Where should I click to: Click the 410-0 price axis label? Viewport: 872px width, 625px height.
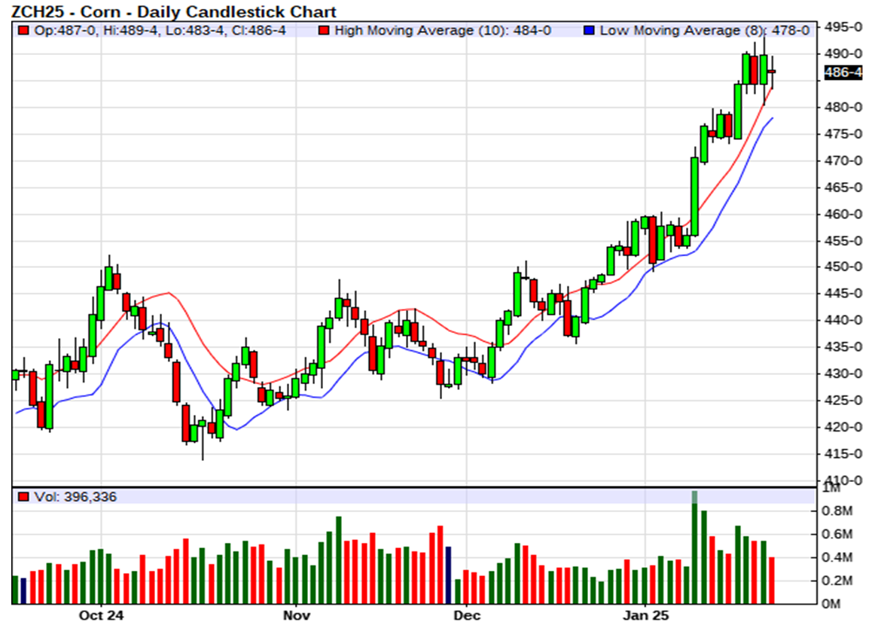(843, 480)
